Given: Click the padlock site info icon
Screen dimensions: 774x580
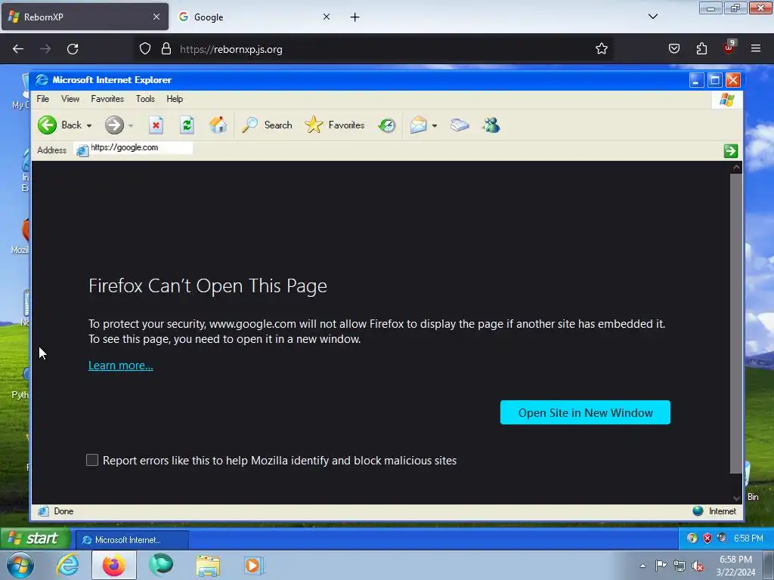Looking at the screenshot, I should click(x=166, y=49).
